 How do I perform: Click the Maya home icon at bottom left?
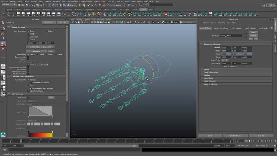[3, 135]
